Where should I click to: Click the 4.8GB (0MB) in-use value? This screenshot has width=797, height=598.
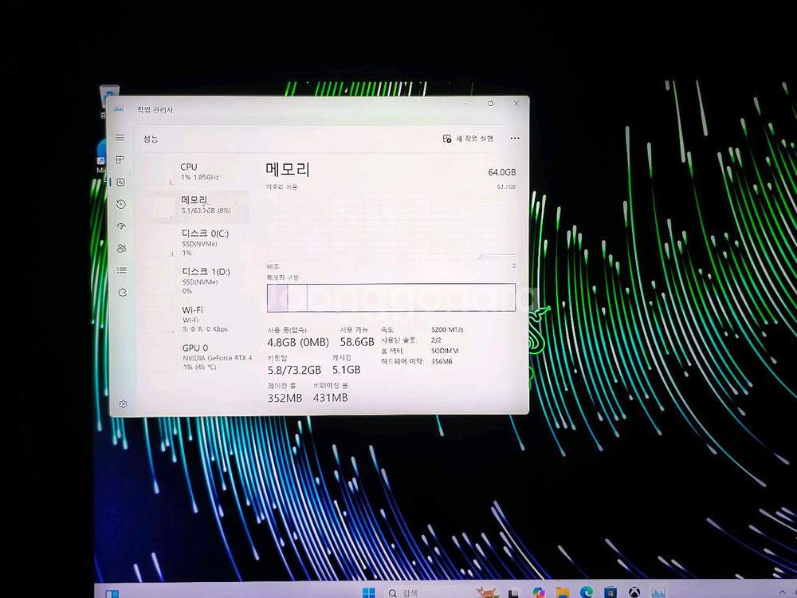[298, 342]
